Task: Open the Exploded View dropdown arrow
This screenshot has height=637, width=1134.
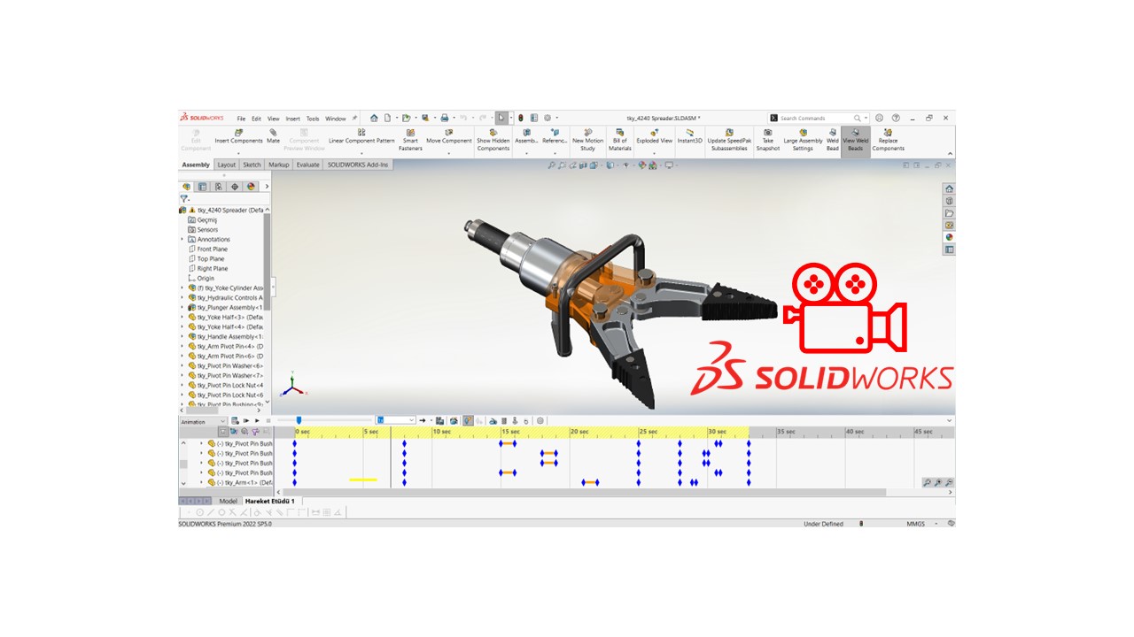Action: [x=654, y=153]
